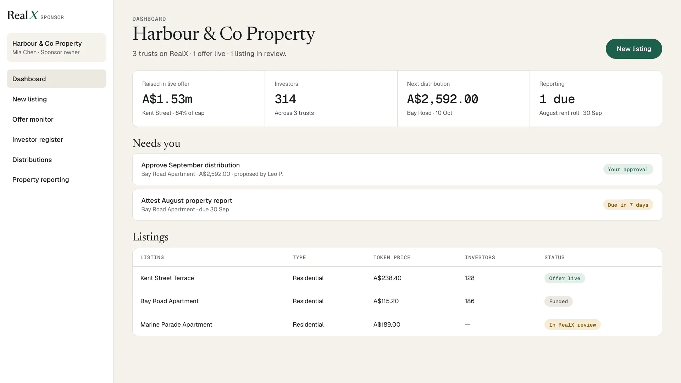Open New listing in the sidebar
Screen dimensions: 681x383
point(56,99)
